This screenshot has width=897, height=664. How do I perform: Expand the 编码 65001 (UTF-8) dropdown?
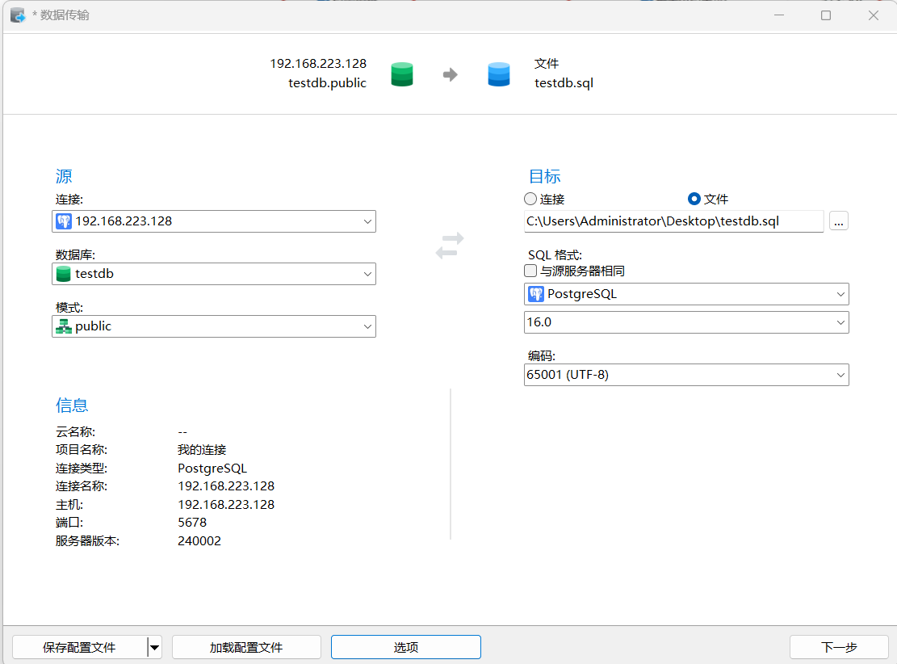[840, 375]
